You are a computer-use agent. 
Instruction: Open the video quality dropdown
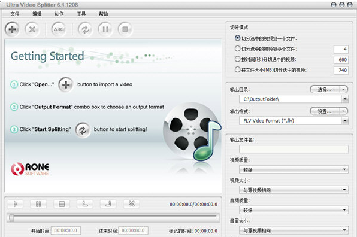(x=294, y=169)
